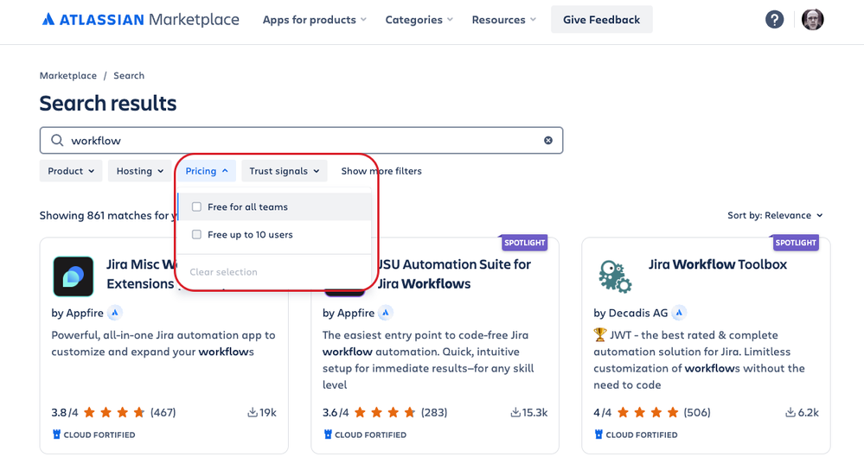Click the (283) reviews count
Screen dimensions: 864x457
434,412
